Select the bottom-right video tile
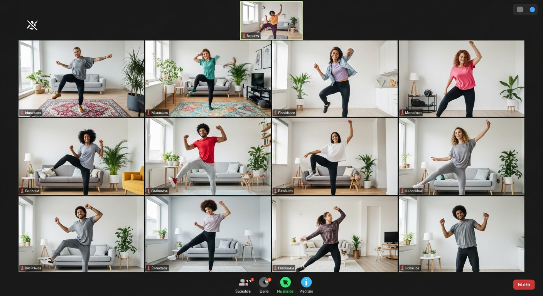Image resolution: width=543 pixels, height=296 pixels. coord(461,234)
